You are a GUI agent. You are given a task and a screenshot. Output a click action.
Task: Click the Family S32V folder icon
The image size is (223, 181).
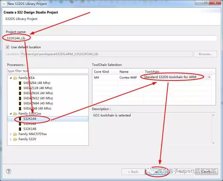click(15, 139)
